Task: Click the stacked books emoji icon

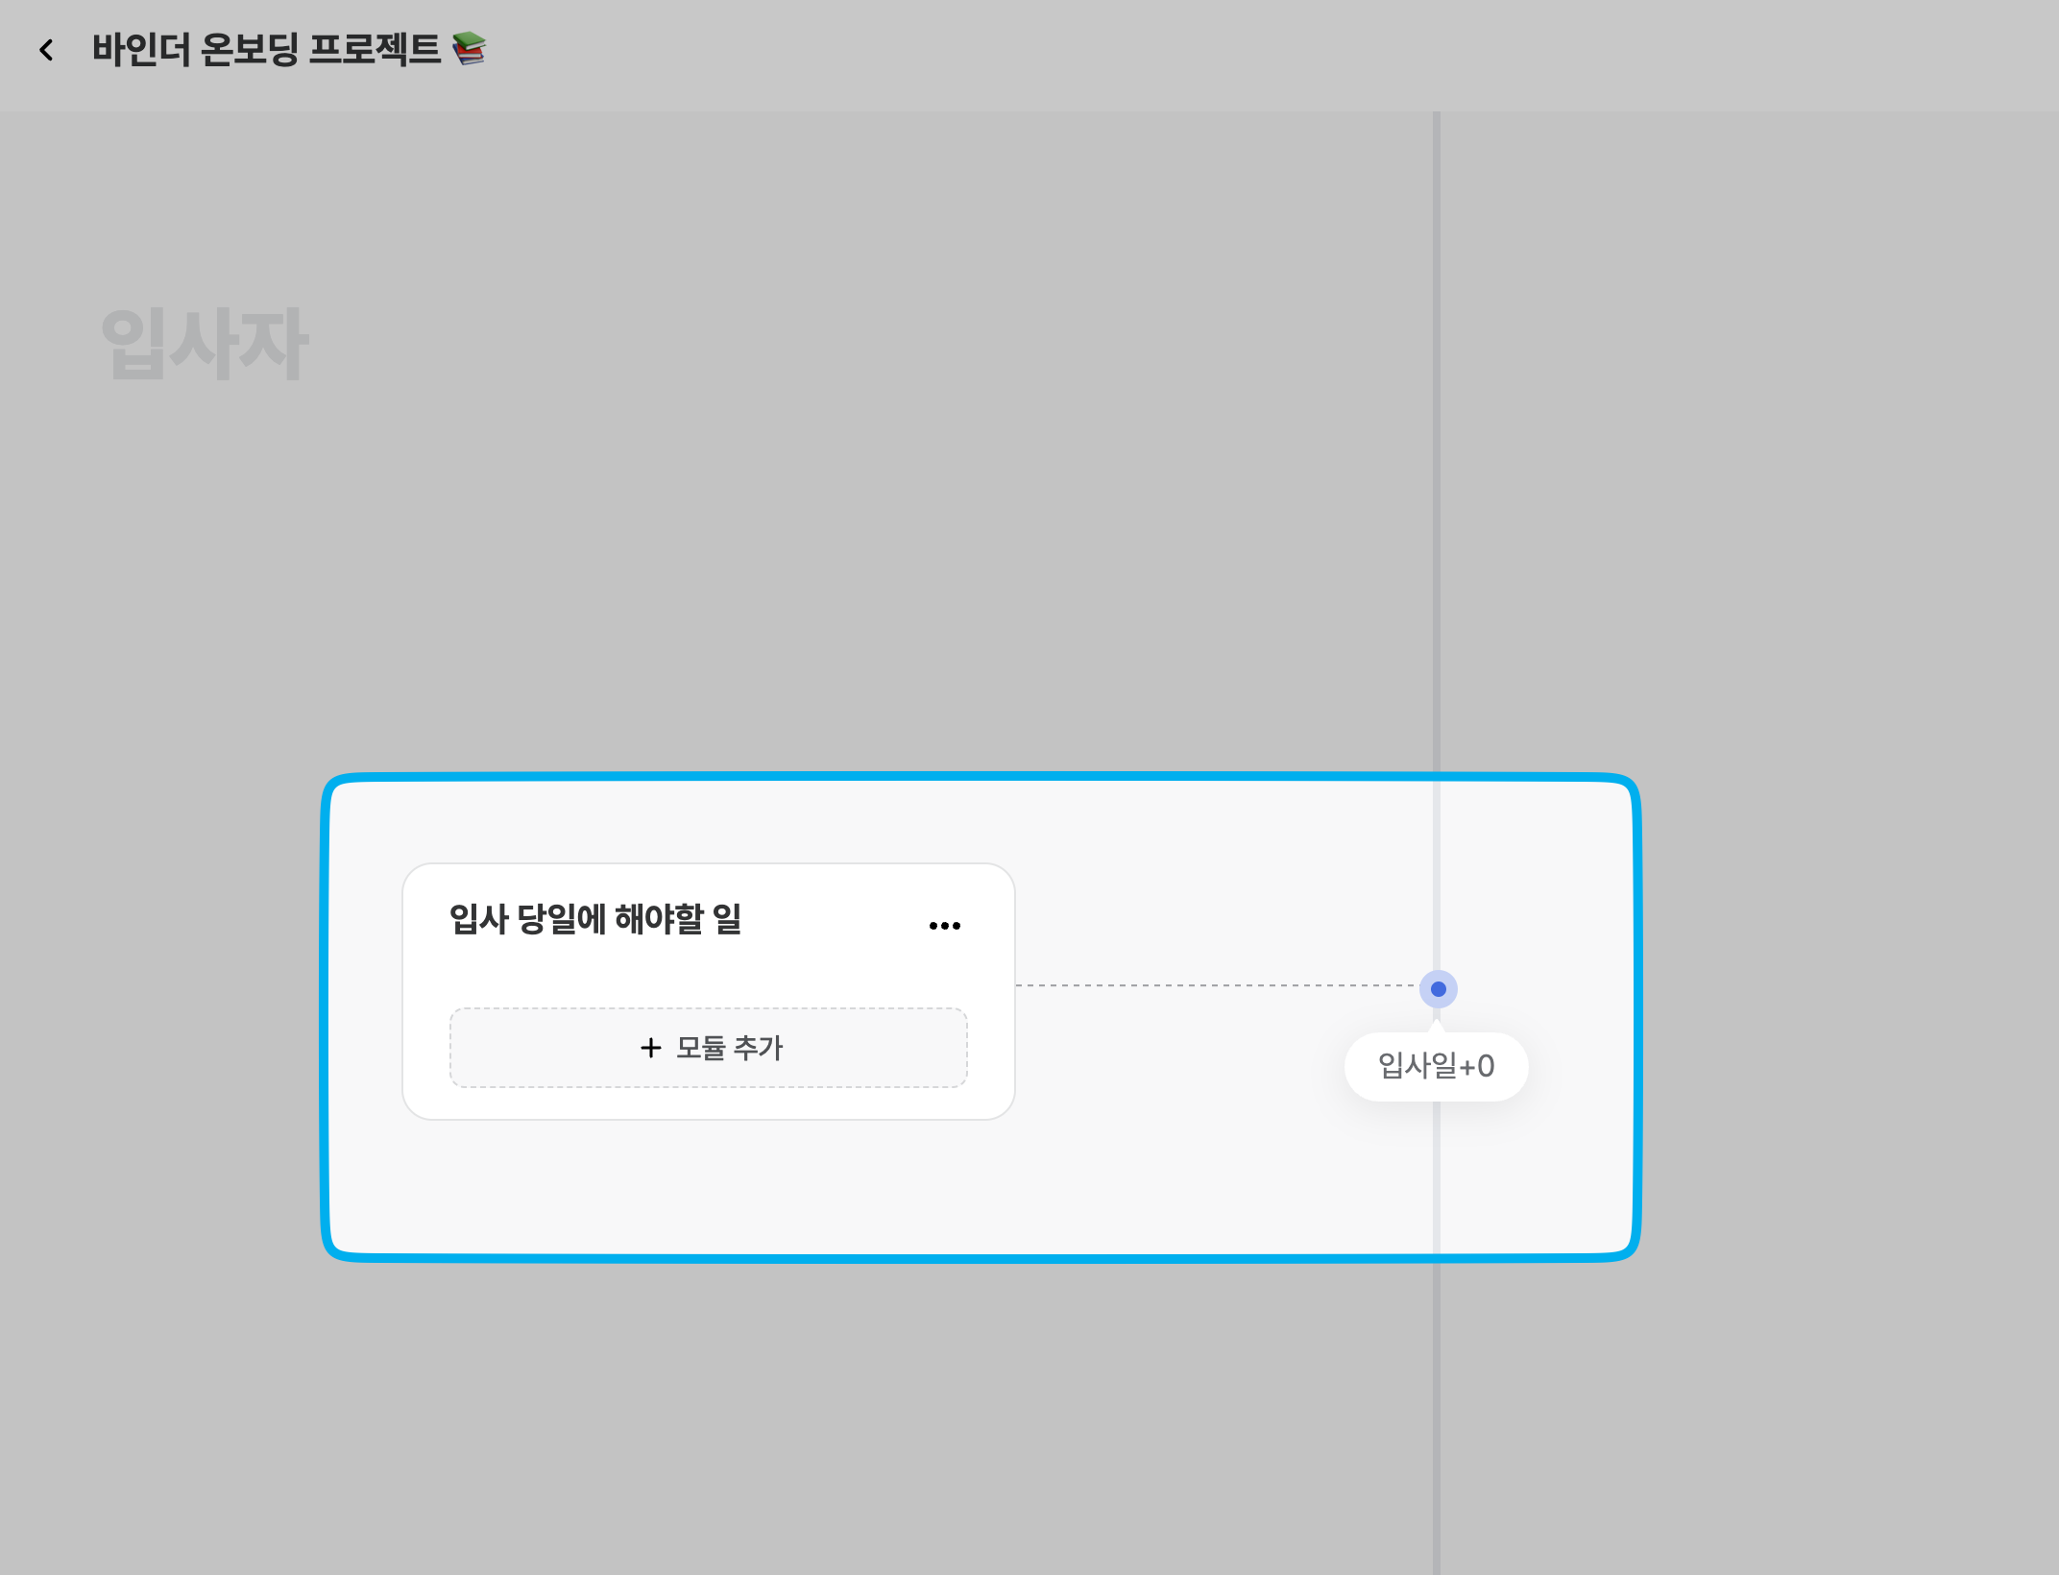Action: tap(470, 48)
